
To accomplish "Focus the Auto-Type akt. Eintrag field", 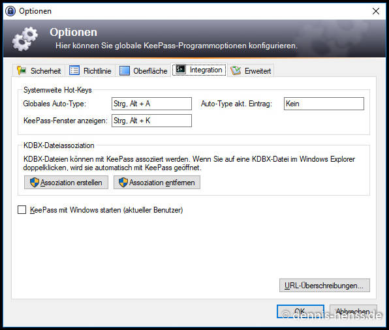I will tap(324, 104).
